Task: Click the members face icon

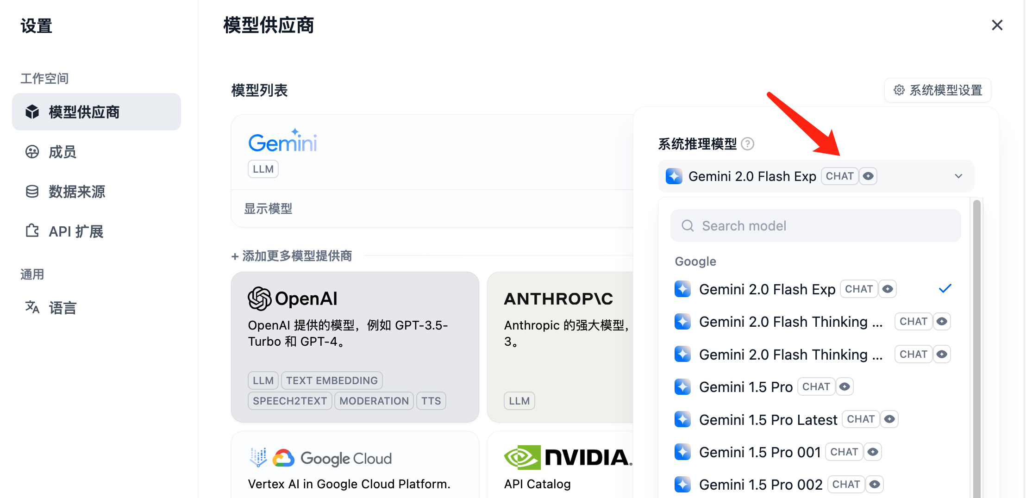Action: tap(32, 152)
